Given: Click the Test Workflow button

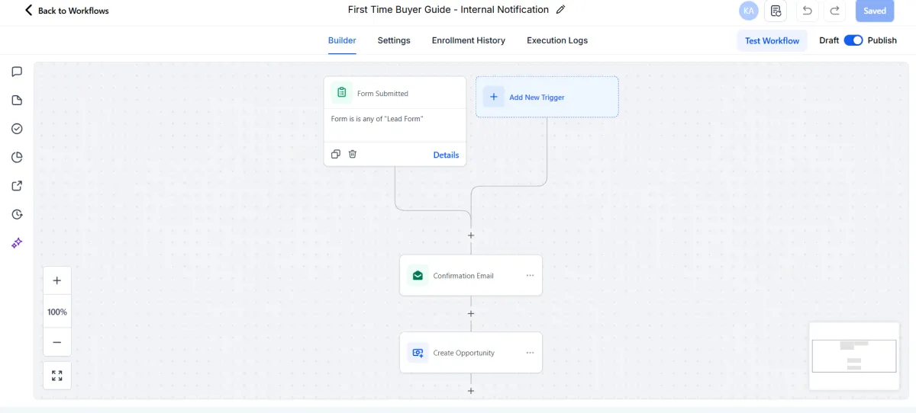Looking at the screenshot, I should [x=772, y=40].
